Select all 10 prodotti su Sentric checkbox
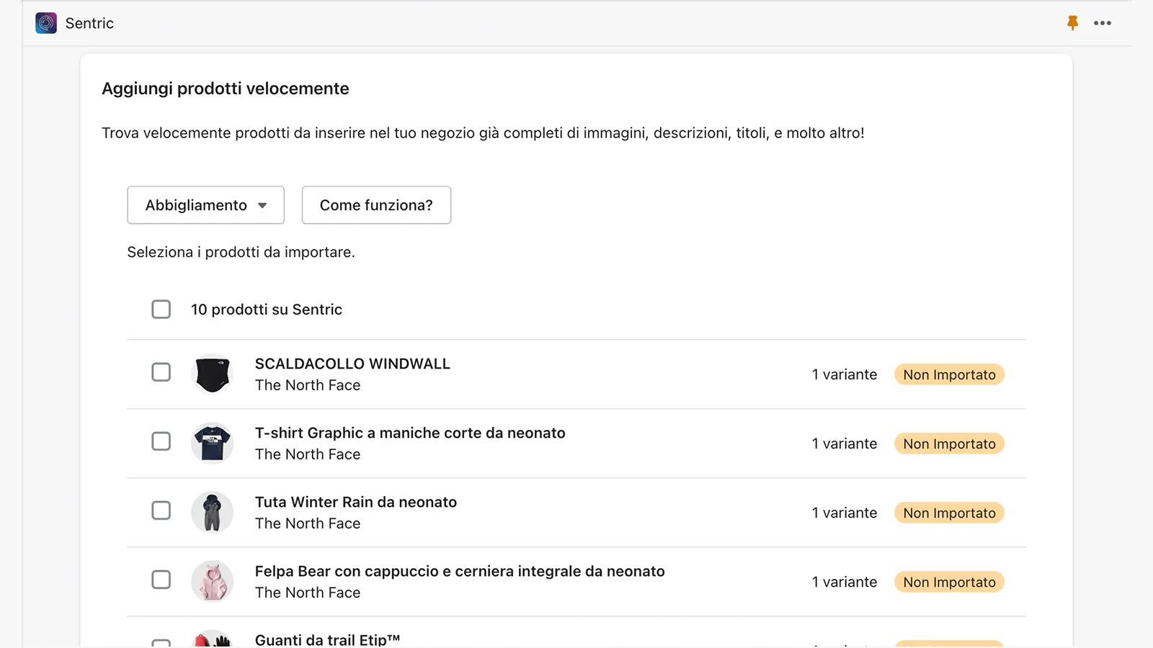The image size is (1153, 648). [161, 310]
